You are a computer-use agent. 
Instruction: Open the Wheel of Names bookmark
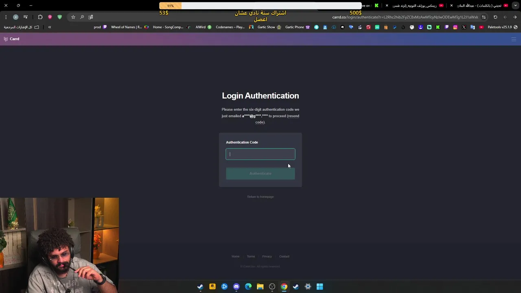coord(130,27)
